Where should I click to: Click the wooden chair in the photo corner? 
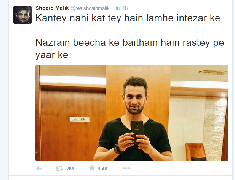[x=196, y=152]
